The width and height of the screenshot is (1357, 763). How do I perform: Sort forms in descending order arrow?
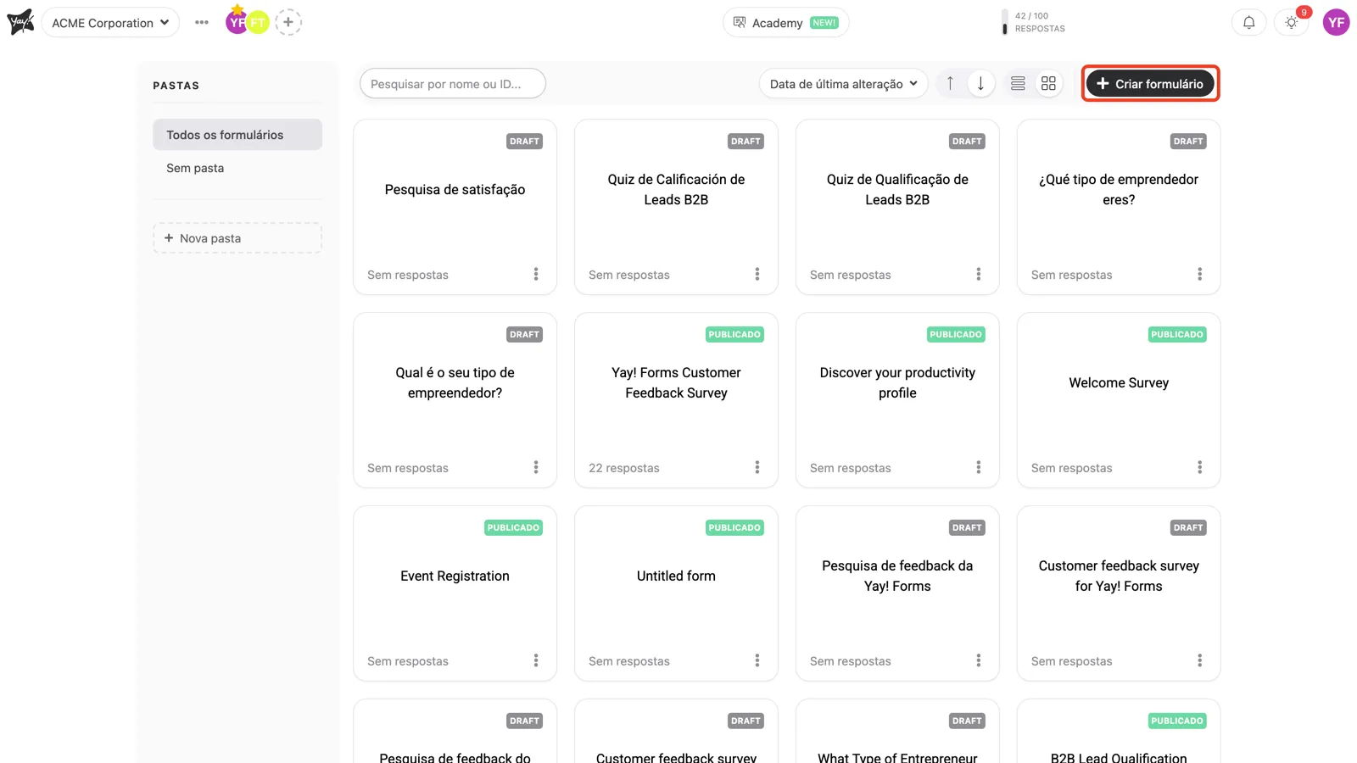980,83
